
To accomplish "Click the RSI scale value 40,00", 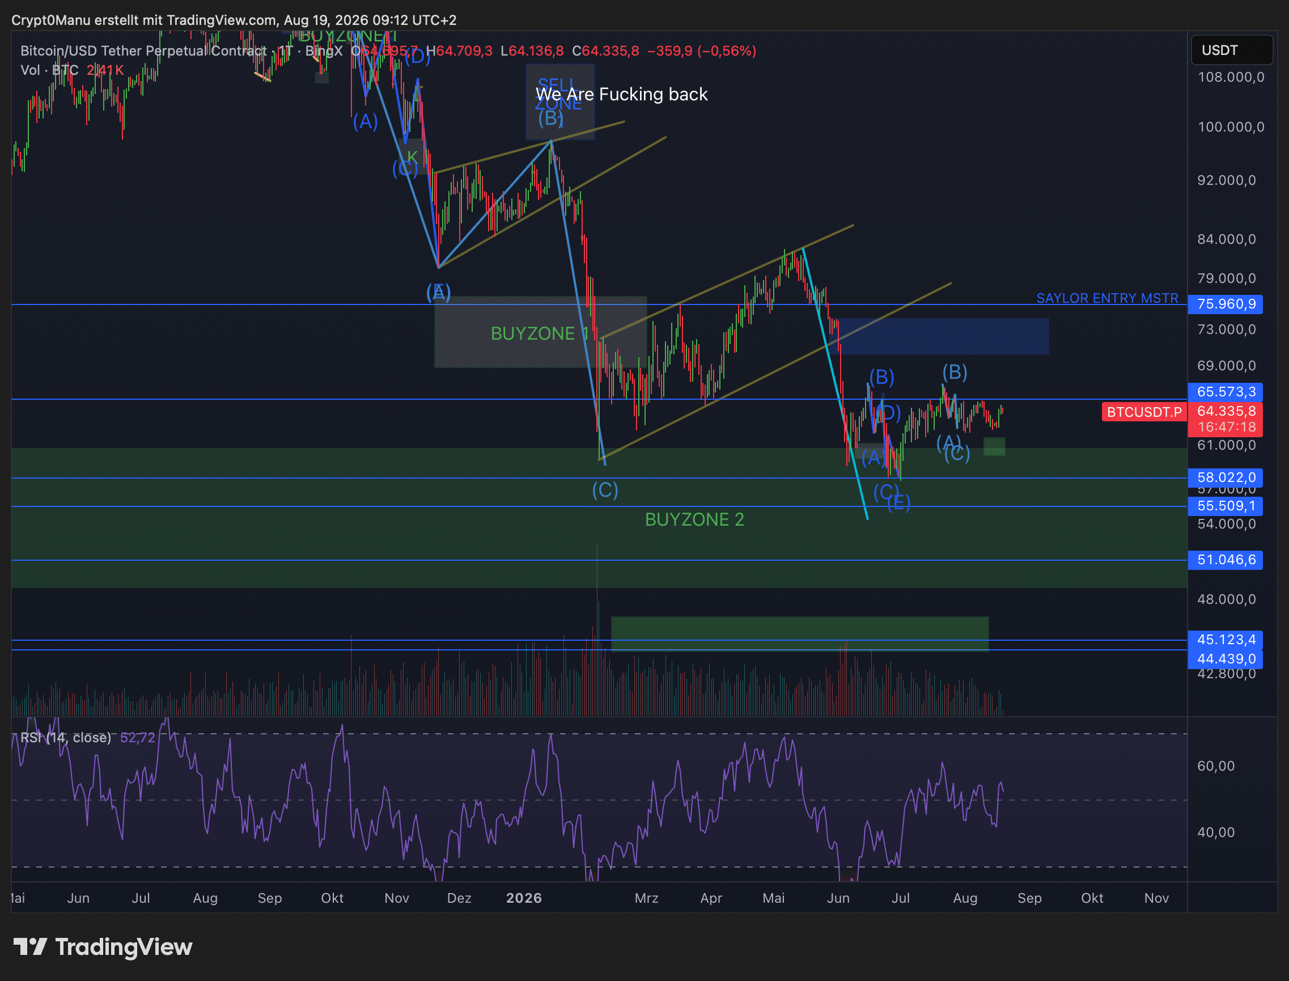I will coord(1216,832).
